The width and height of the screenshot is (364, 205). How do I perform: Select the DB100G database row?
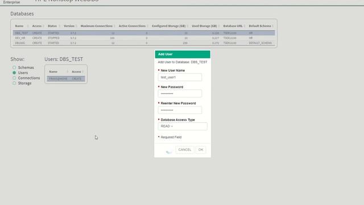(144, 43)
